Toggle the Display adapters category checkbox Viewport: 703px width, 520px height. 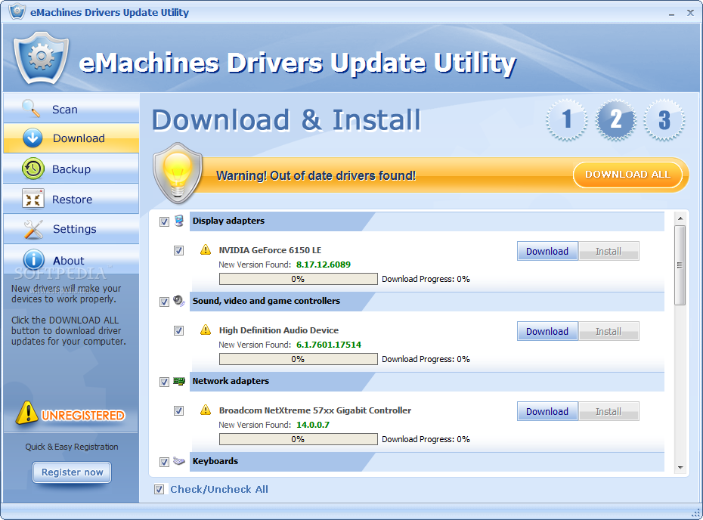(x=164, y=221)
